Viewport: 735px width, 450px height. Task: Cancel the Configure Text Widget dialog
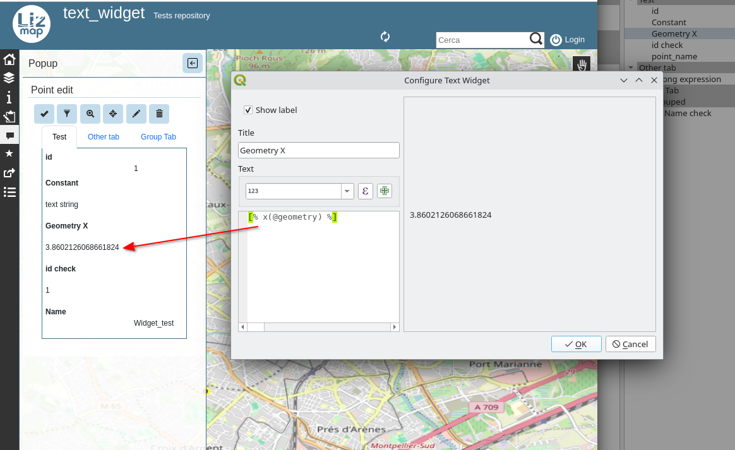pos(630,344)
